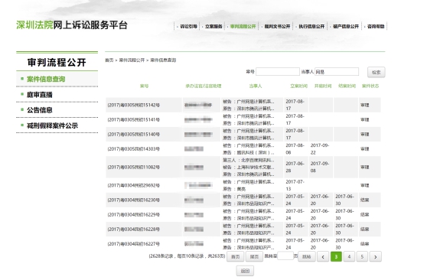Screen dimensions: 424x280
Task: Click the 案号 column header
Action: click(144, 86)
